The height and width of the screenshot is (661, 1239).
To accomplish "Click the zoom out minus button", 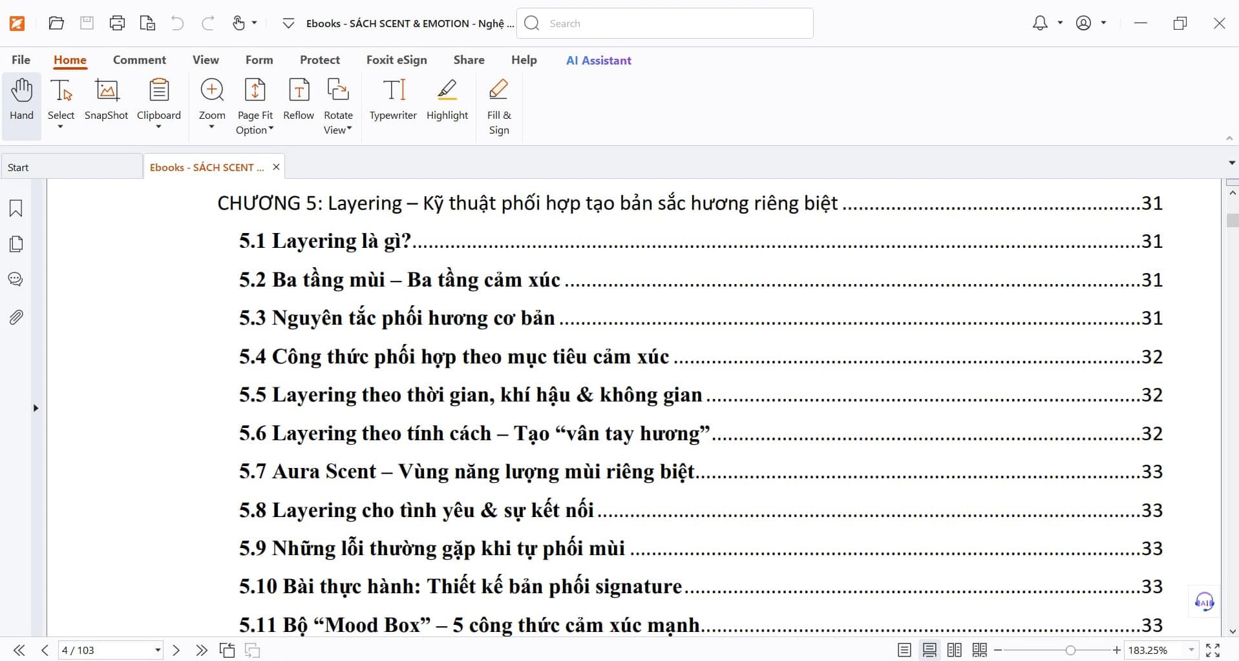I will (998, 650).
